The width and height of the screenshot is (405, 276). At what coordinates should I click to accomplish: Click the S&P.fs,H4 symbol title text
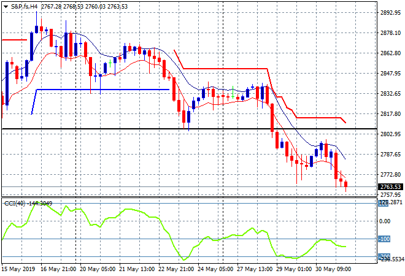click(24, 7)
